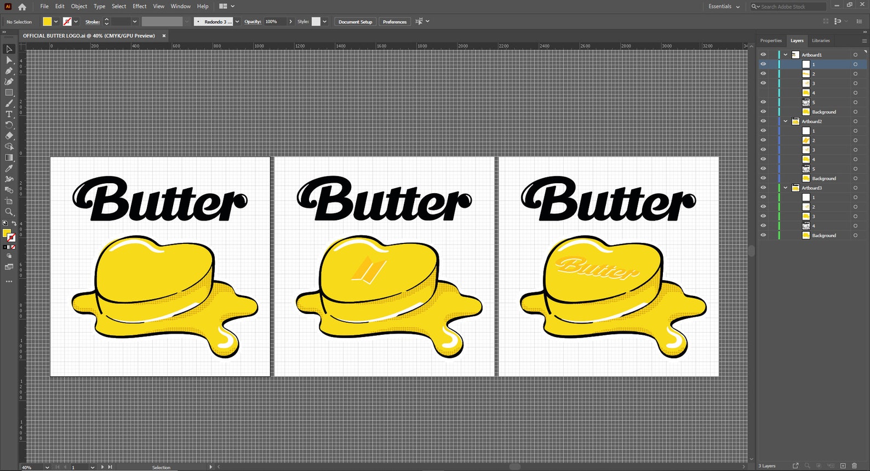Select the Type tool
Image resolution: width=870 pixels, height=471 pixels.
point(9,114)
